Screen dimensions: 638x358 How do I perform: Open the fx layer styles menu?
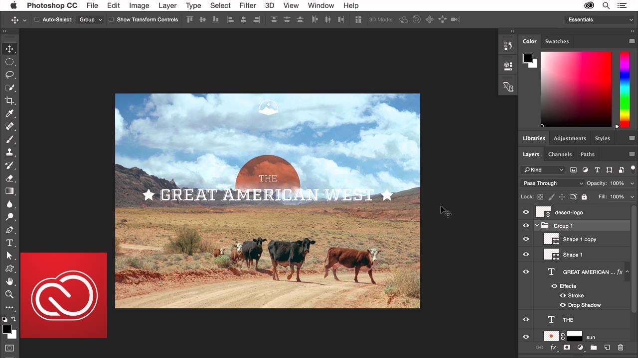(553, 348)
